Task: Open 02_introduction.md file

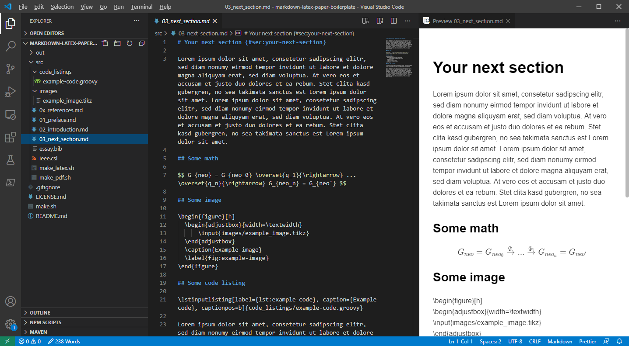Action: coord(84,129)
